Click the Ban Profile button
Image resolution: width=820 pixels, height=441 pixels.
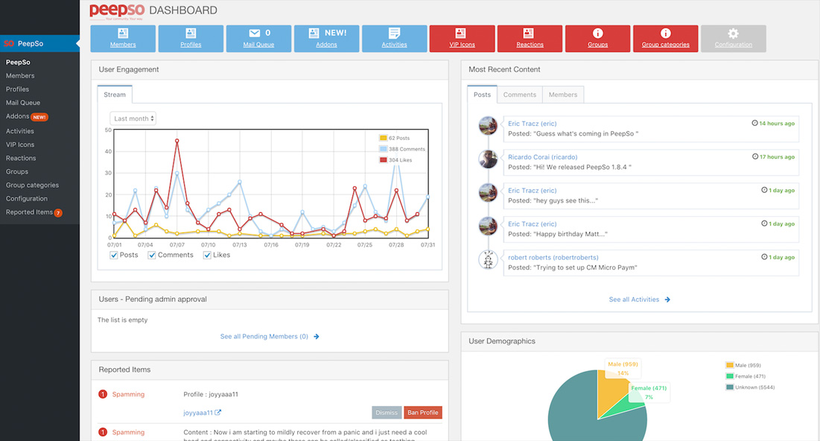click(422, 413)
